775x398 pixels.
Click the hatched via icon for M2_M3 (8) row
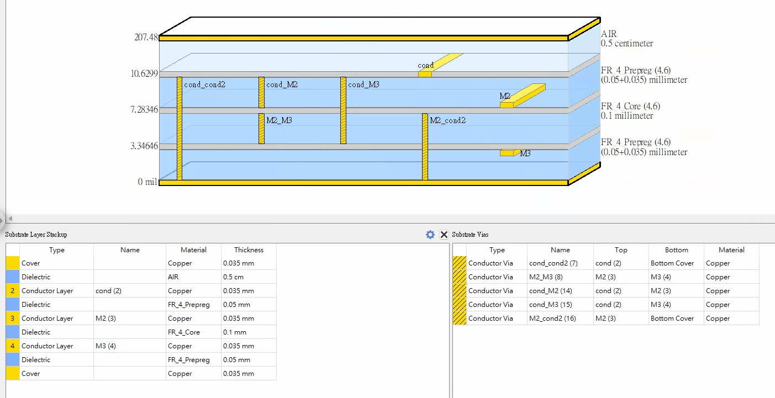pos(460,277)
